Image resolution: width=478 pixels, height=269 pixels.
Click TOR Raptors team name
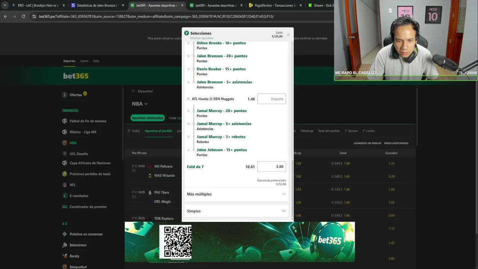point(164,219)
